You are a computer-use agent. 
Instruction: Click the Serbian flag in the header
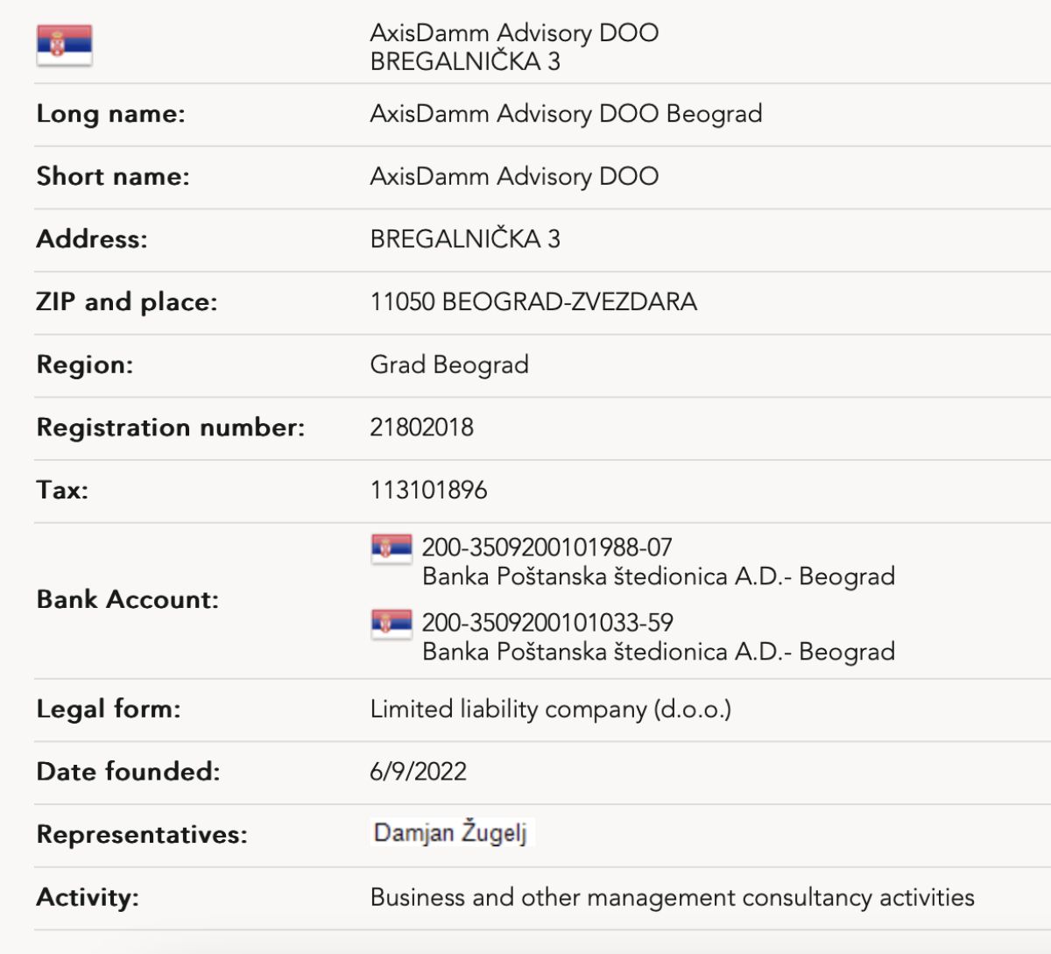tap(64, 46)
